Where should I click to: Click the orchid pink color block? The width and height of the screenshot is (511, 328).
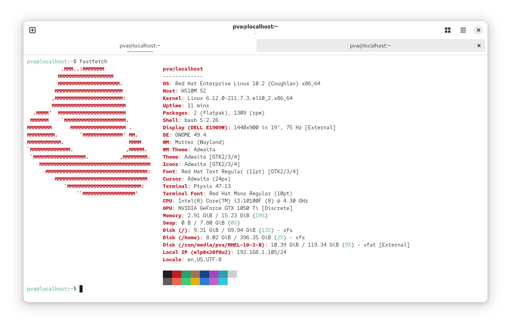214,281
